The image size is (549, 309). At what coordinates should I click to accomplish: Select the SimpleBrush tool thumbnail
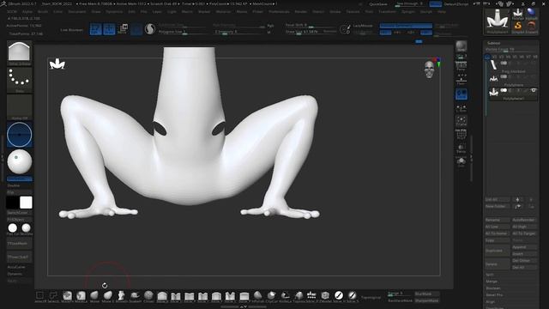pyautogui.click(x=518, y=26)
